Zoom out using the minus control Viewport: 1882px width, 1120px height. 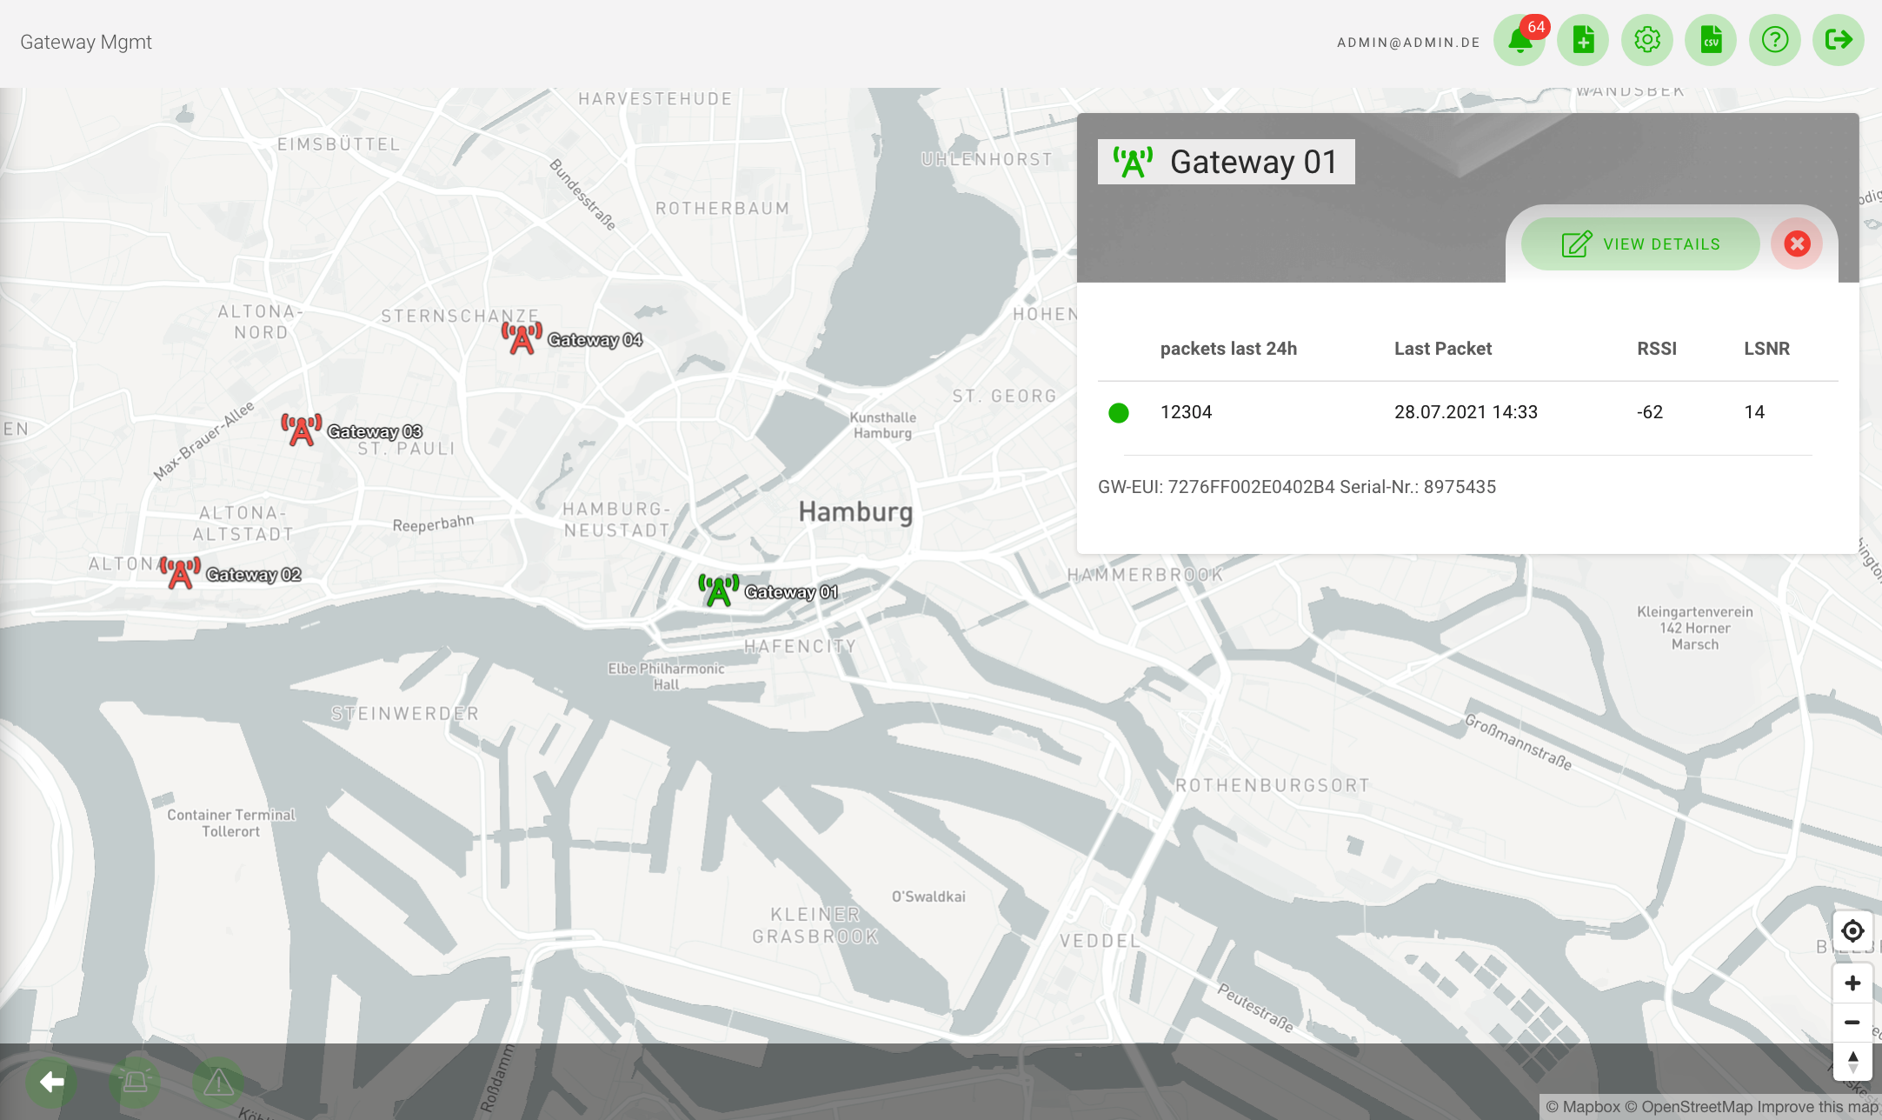1852,1023
